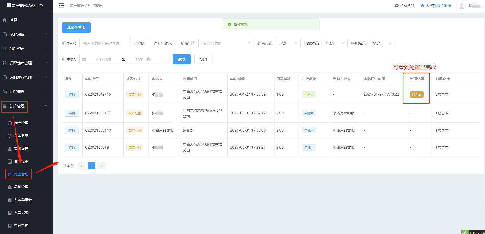Open 入库单管理 submenu item
The height and width of the screenshot is (234, 485).
click(x=23, y=200)
